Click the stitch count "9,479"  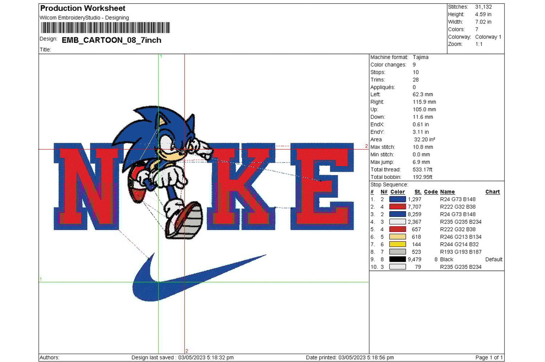click(x=415, y=259)
